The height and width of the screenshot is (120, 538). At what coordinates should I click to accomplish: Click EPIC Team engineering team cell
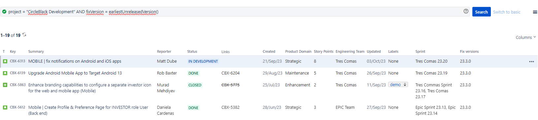[345, 107]
